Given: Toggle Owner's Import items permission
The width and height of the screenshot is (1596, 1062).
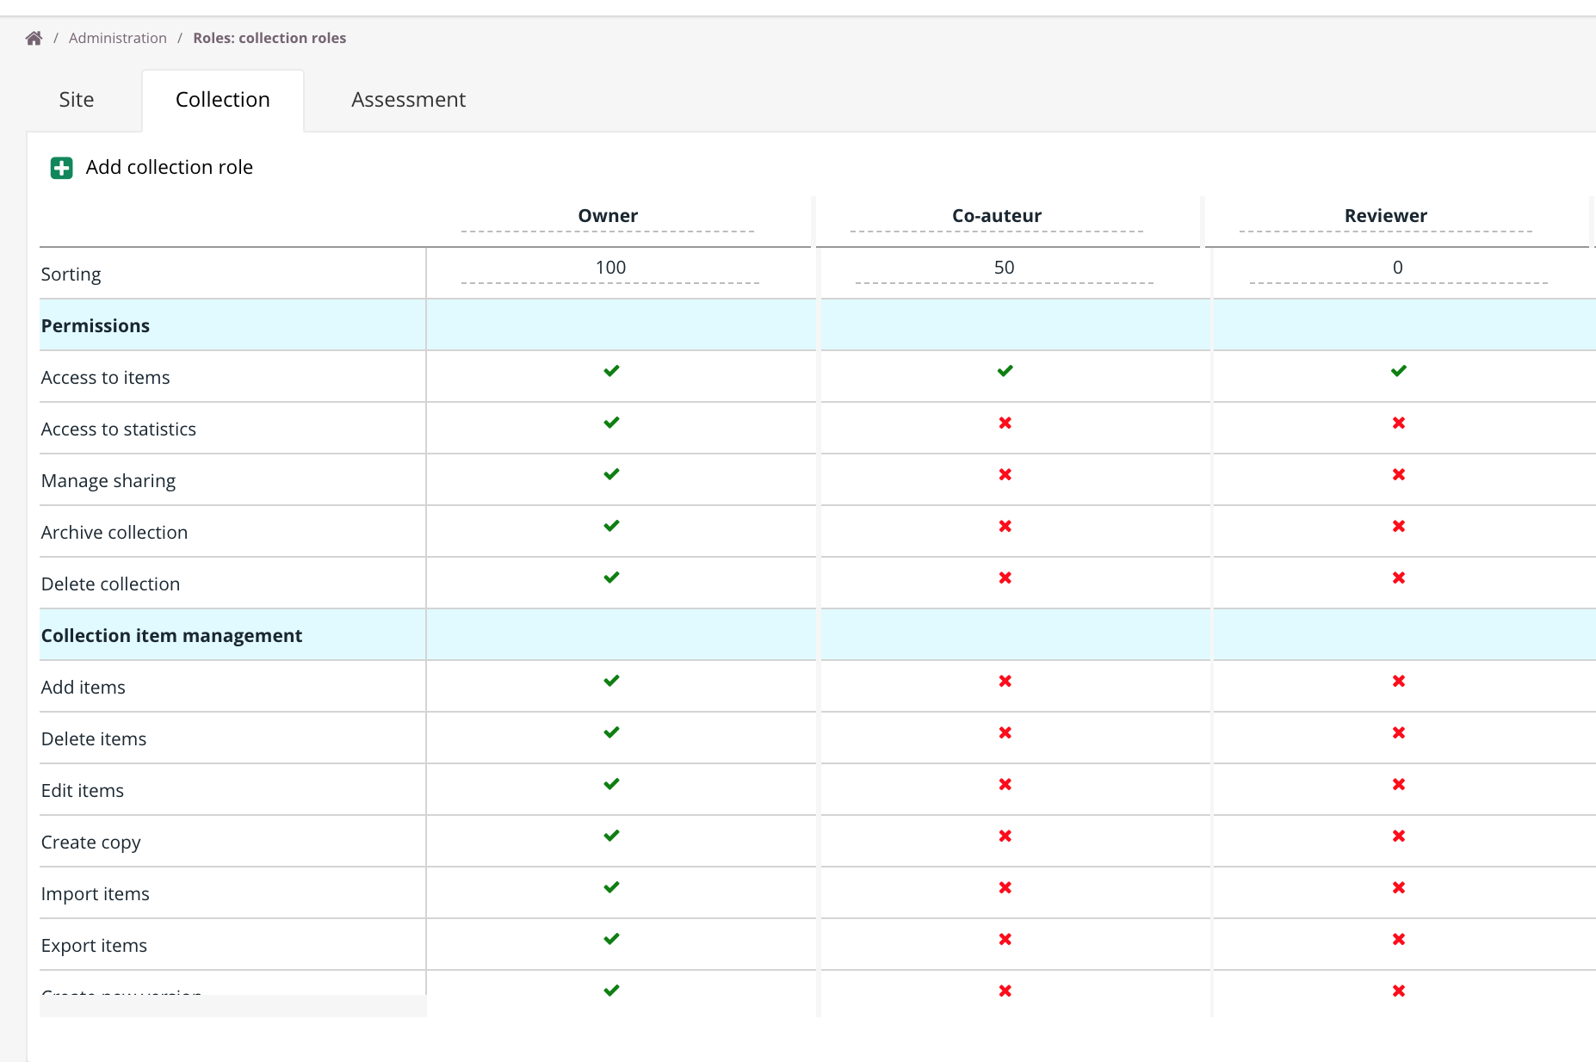Looking at the screenshot, I should (x=611, y=887).
